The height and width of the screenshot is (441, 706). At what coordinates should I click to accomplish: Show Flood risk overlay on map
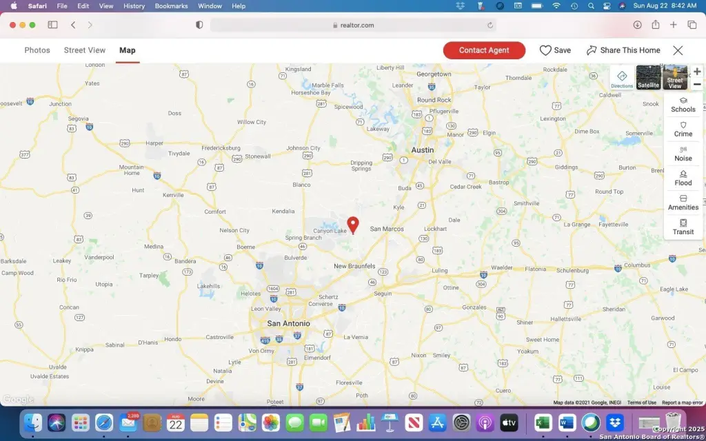pyautogui.click(x=683, y=178)
